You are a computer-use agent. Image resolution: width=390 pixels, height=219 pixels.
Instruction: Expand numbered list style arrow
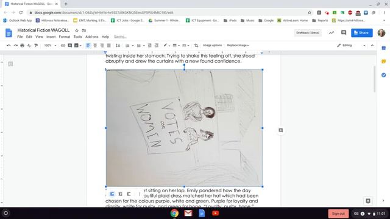coord(133,46)
